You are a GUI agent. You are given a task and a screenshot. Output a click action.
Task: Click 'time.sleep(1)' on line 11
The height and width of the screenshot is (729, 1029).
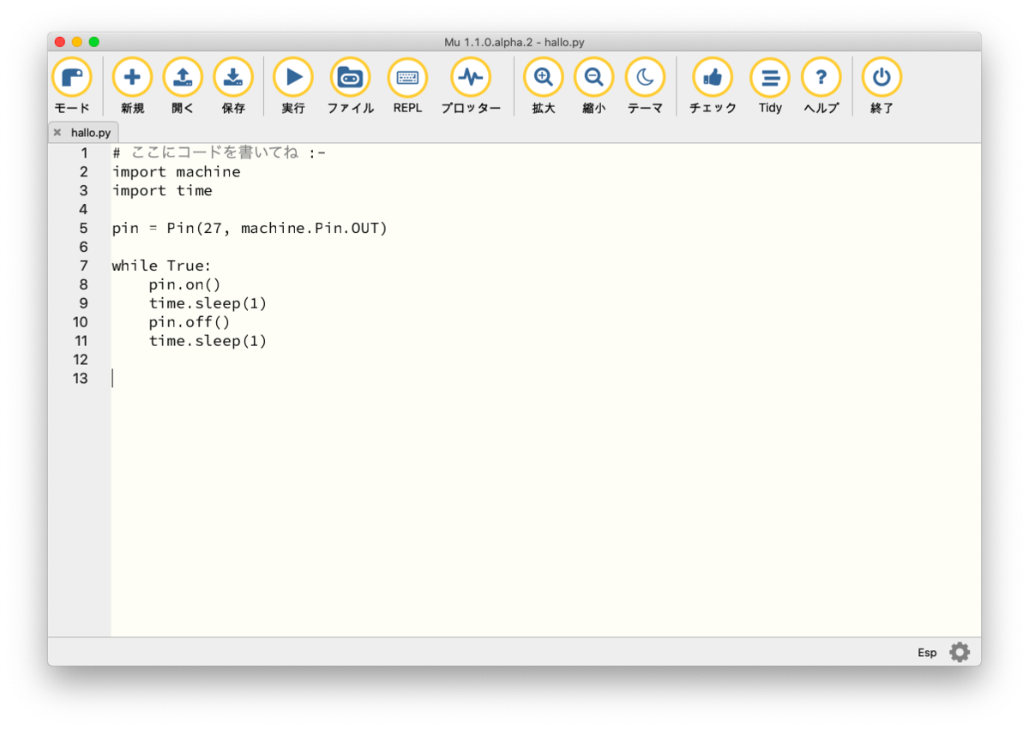pyautogui.click(x=208, y=342)
